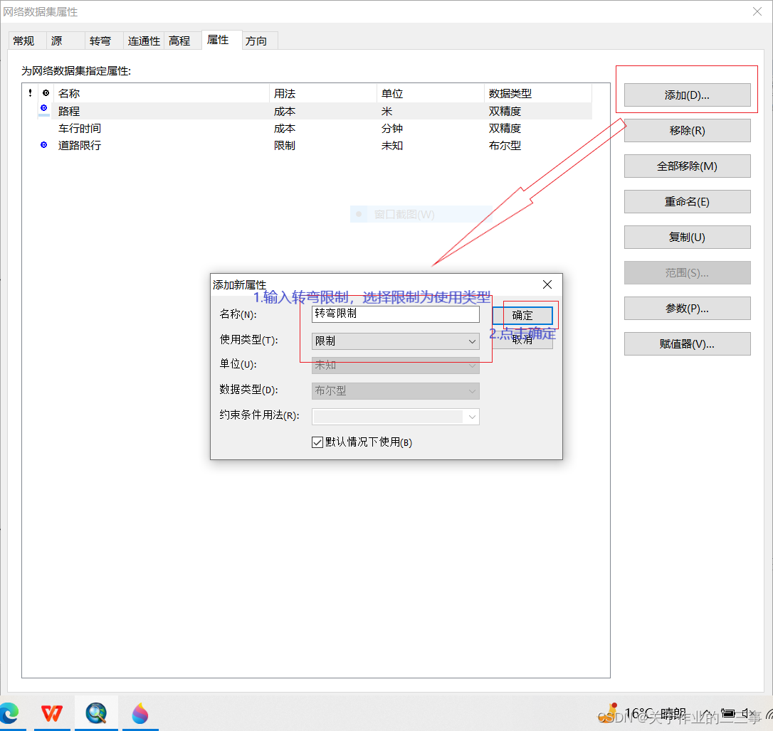Click the blue default marker beside 路程

coord(44,108)
